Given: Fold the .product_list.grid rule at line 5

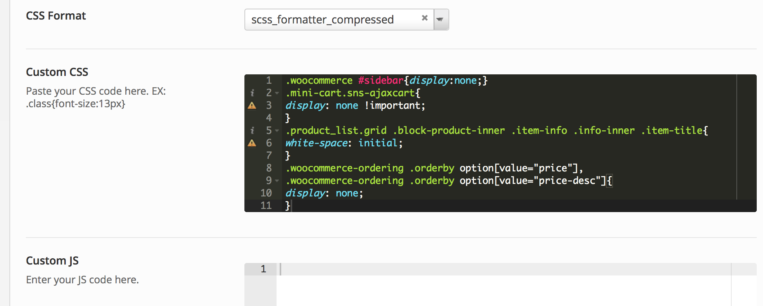Looking at the screenshot, I should point(277,131).
